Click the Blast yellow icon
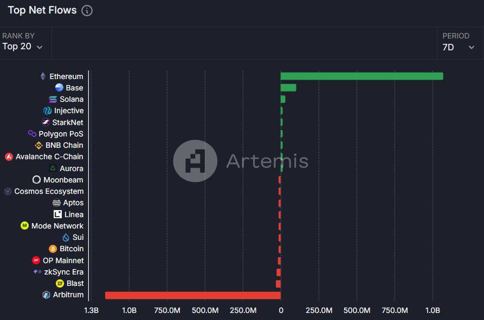The width and height of the screenshot is (484, 320). tap(60, 283)
